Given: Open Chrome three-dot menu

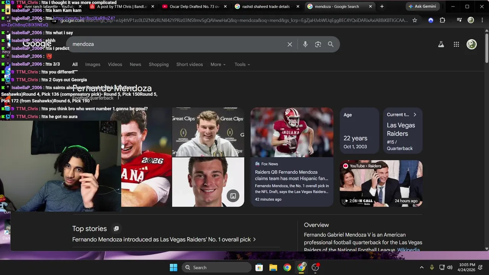Looking at the screenshot, I should pos(482,20).
